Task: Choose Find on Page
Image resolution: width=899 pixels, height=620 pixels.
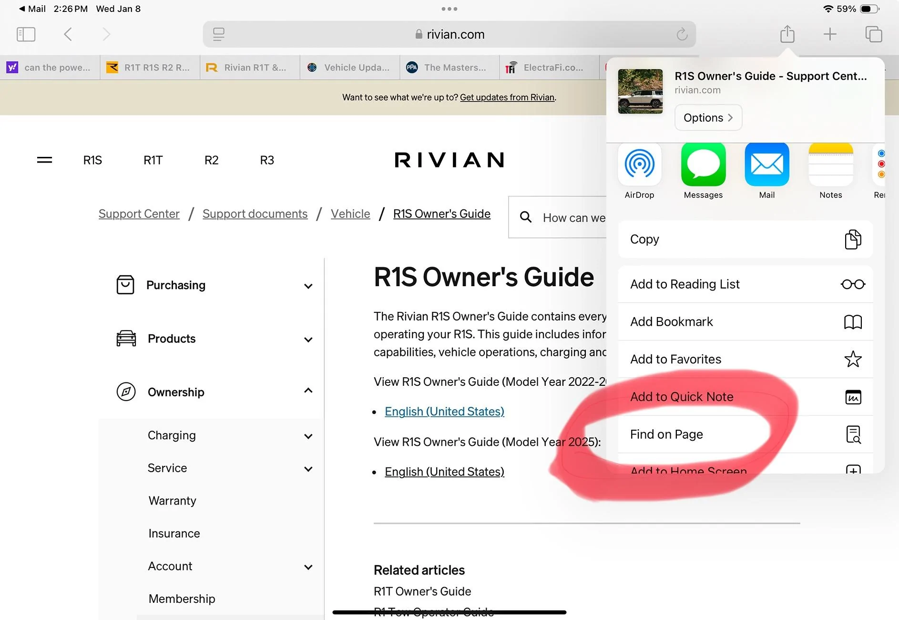Action: 746,434
